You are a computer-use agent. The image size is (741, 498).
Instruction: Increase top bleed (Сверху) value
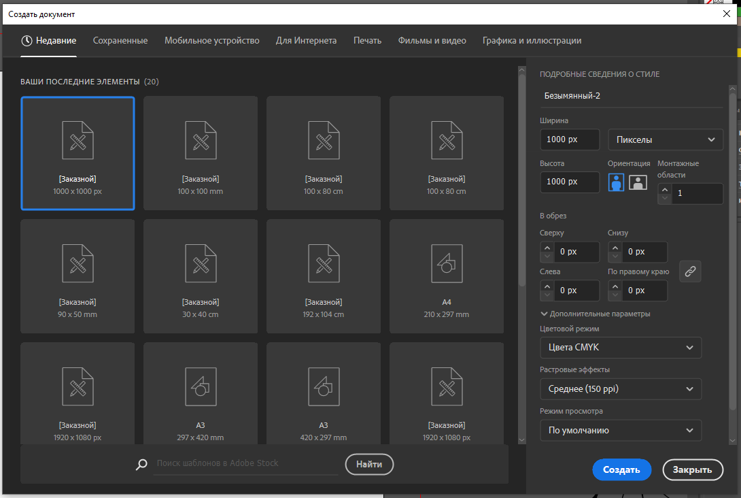(547, 248)
